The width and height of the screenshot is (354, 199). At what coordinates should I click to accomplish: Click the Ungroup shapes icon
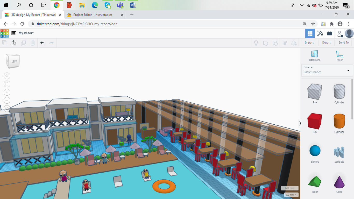[x=275, y=43]
